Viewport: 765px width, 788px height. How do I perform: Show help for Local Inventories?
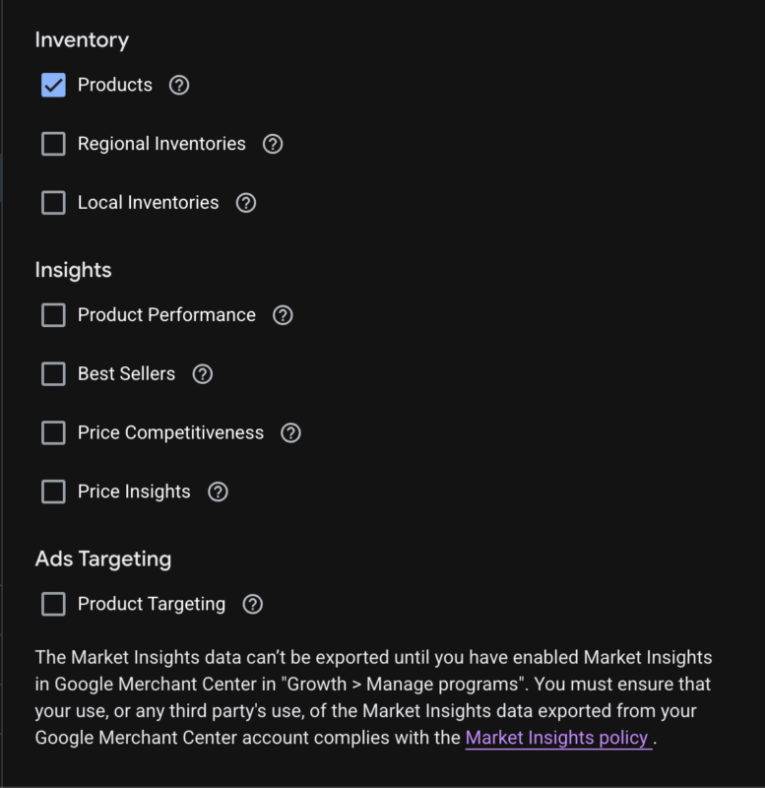tap(246, 203)
